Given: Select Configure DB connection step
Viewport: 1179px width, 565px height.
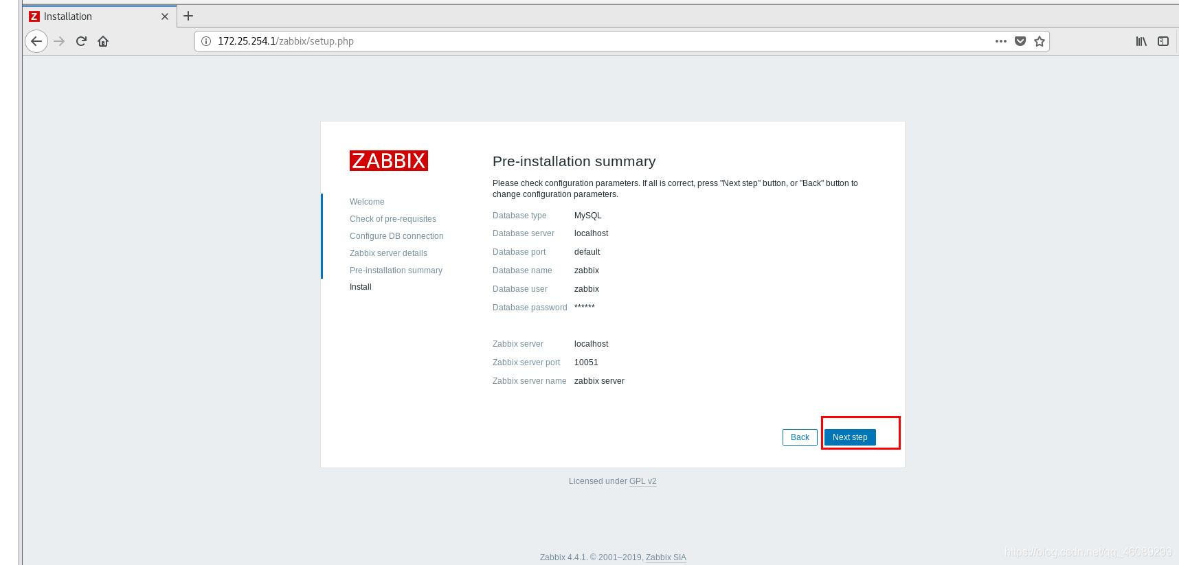Looking at the screenshot, I should [396, 236].
